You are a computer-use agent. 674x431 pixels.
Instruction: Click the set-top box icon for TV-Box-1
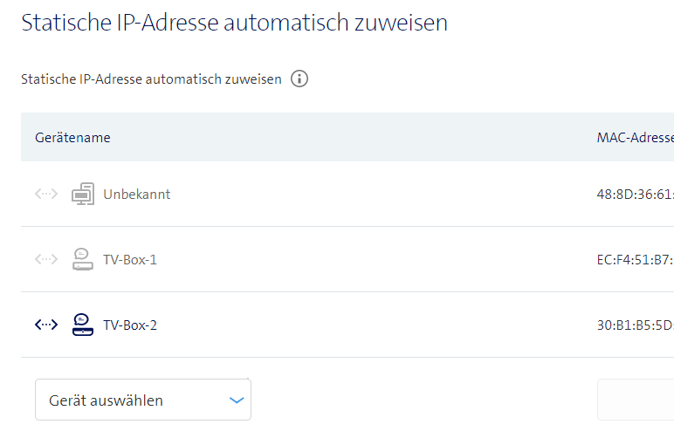tap(82, 259)
